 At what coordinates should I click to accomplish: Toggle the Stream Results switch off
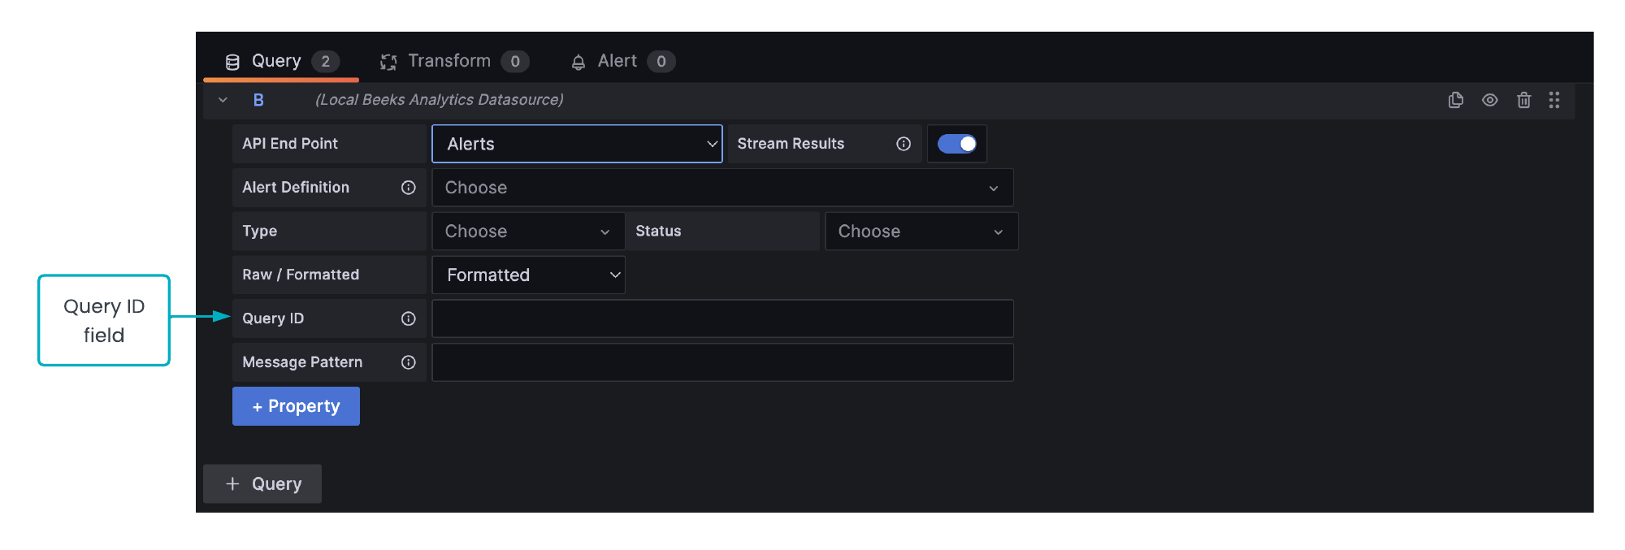coord(957,144)
